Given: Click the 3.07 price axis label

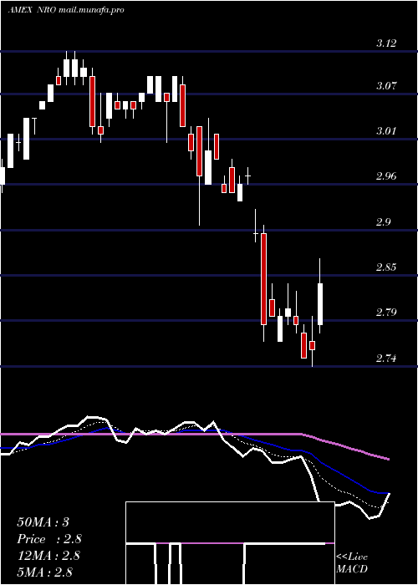Looking at the screenshot, I should coord(385,86).
